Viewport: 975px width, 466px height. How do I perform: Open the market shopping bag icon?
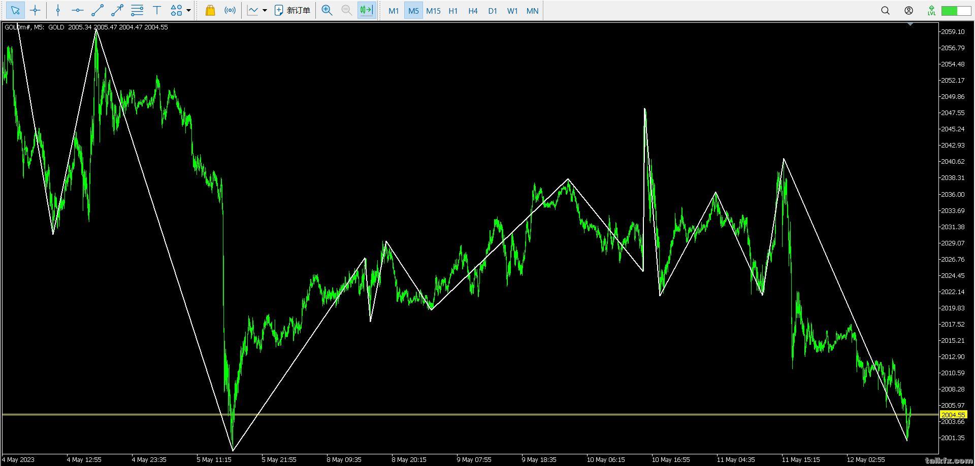[x=210, y=10]
